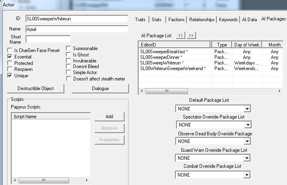Select the SL00WhiterunSweeperWeekend package row

pyautogui.click(x=211, y=68)
